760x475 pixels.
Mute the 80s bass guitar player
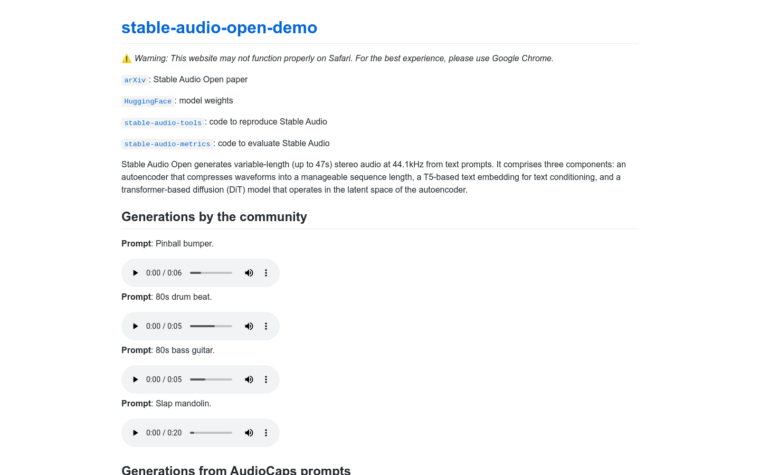pos(249,379)
